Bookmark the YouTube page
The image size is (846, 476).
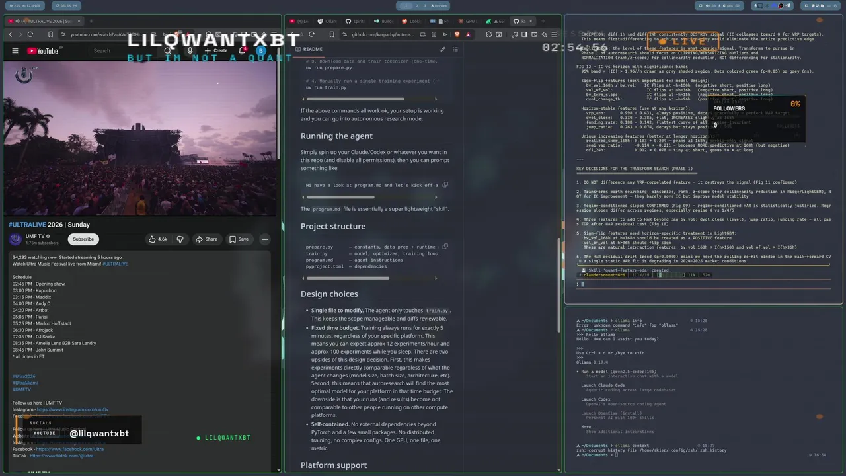point(50,34)
